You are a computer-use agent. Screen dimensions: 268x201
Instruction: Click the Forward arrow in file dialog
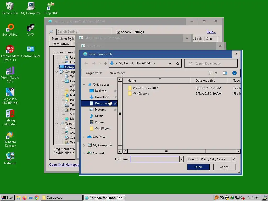point(94,63)
